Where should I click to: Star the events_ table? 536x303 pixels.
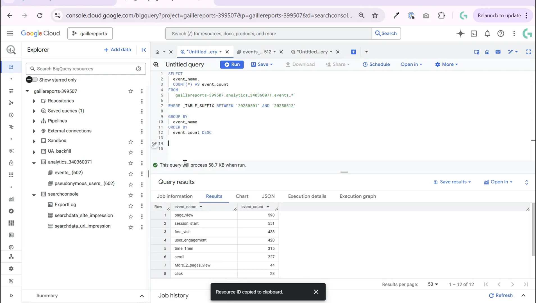click(131, 174)
